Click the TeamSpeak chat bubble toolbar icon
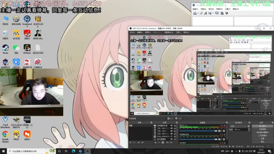Image resolution: width=274 pixels, height=154 pixels. [x=217, y=13]
